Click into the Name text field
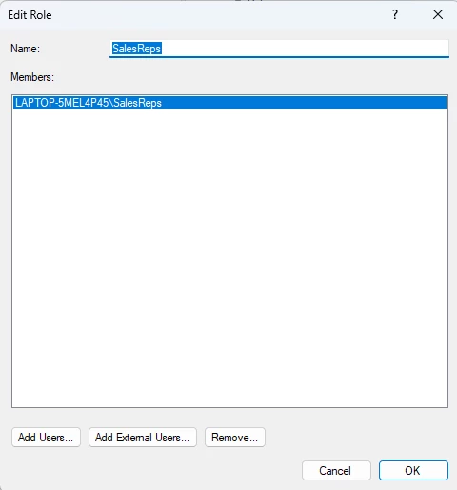The image size is (457, 490). coord(279,49)
